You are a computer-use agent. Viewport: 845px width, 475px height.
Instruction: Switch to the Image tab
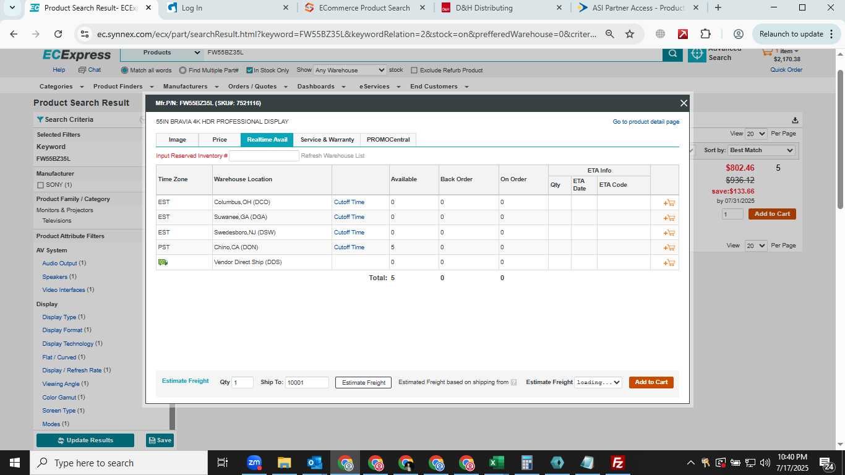pos(178,140)
